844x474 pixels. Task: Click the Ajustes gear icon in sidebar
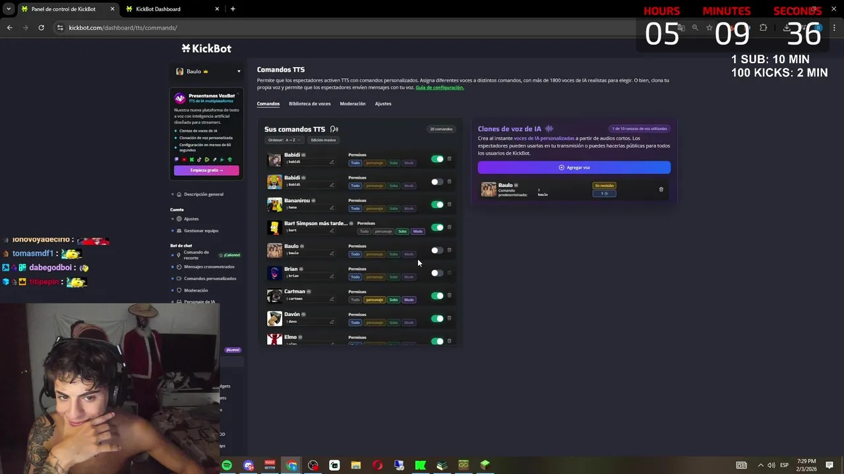coord(179,219)
